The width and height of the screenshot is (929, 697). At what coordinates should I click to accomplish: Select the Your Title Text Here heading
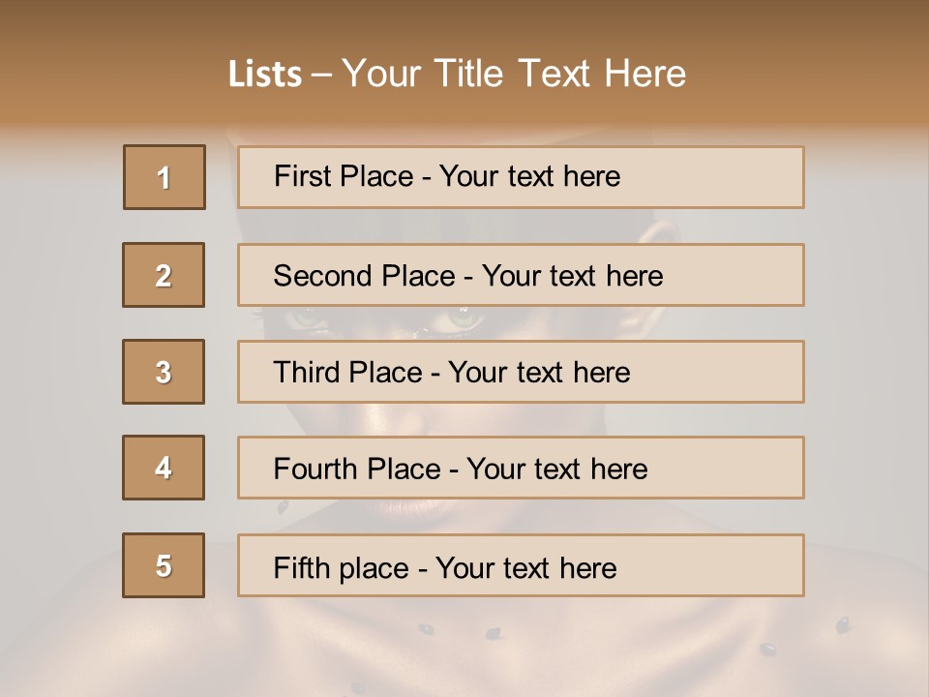(514, 75)
